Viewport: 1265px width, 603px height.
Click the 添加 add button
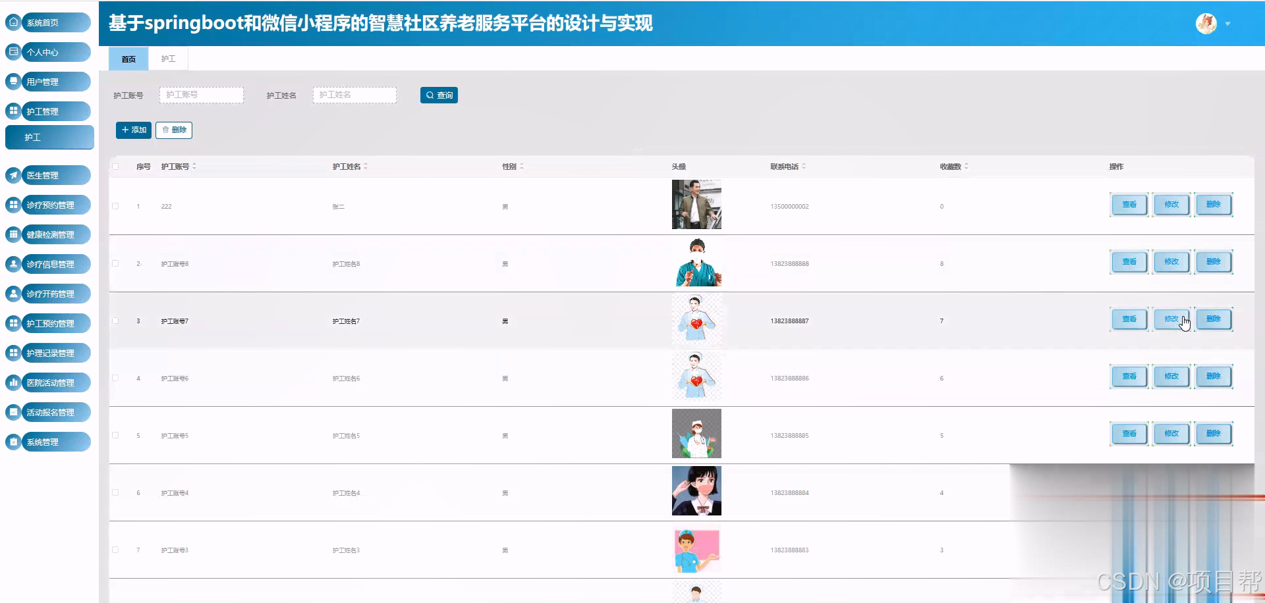tap(134, 130)
